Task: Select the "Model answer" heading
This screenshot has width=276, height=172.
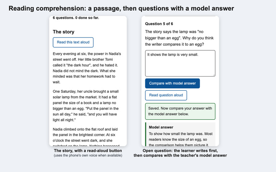Action: pyautogui.click(x=161, y=127)
